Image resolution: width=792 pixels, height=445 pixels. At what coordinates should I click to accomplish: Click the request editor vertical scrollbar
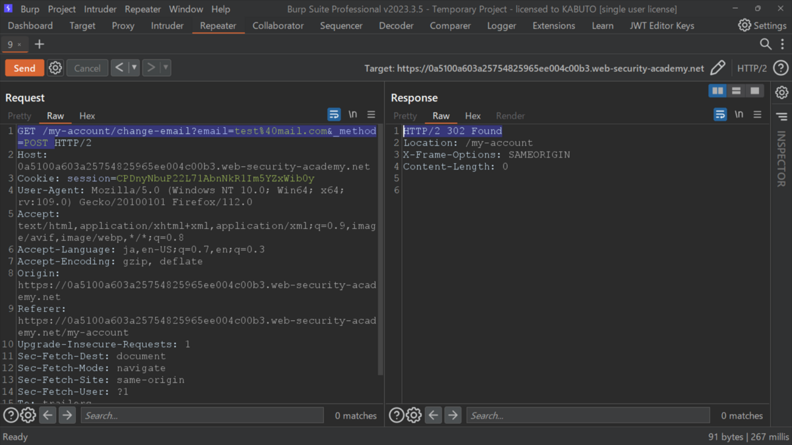coord(380,251)
